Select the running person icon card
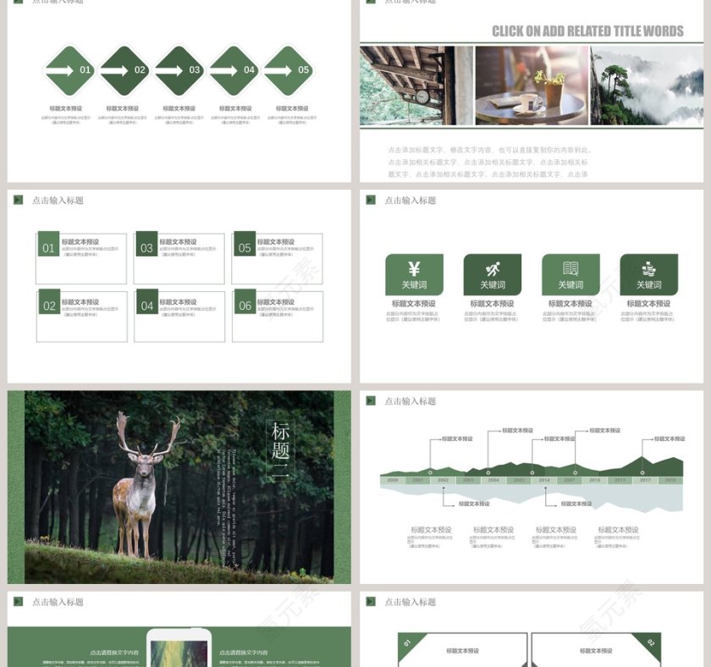 (x=492, y=274)
